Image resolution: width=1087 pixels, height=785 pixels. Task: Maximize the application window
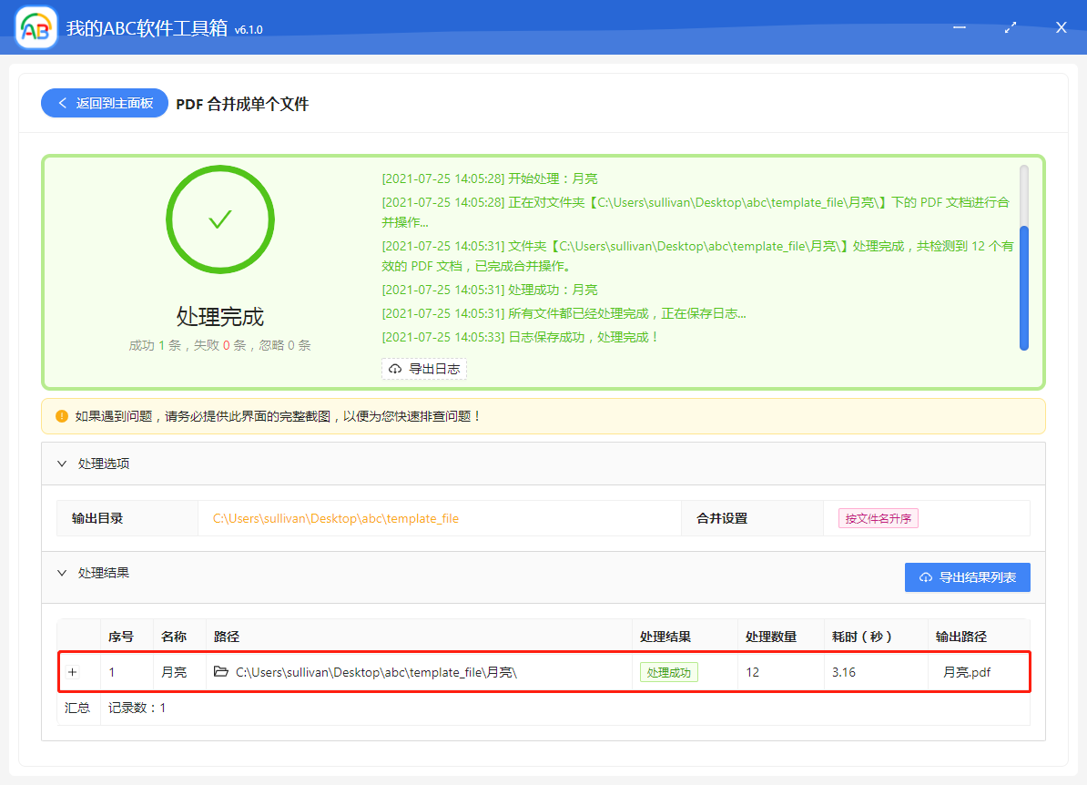point(1011,28)
